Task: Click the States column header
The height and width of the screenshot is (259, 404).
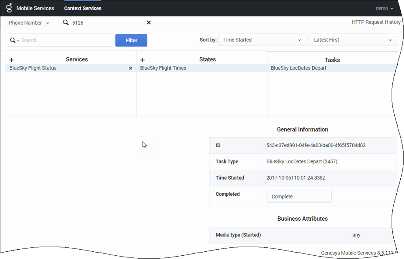Action: [x=207, y=59]
